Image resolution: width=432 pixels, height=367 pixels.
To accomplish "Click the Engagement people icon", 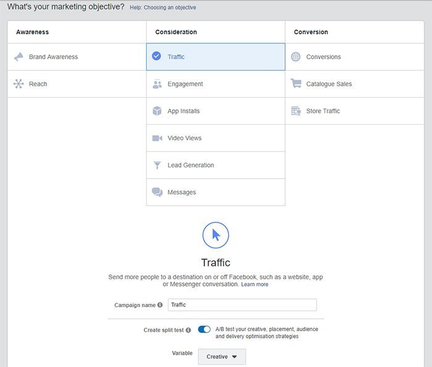I will (x=157, y=84).
